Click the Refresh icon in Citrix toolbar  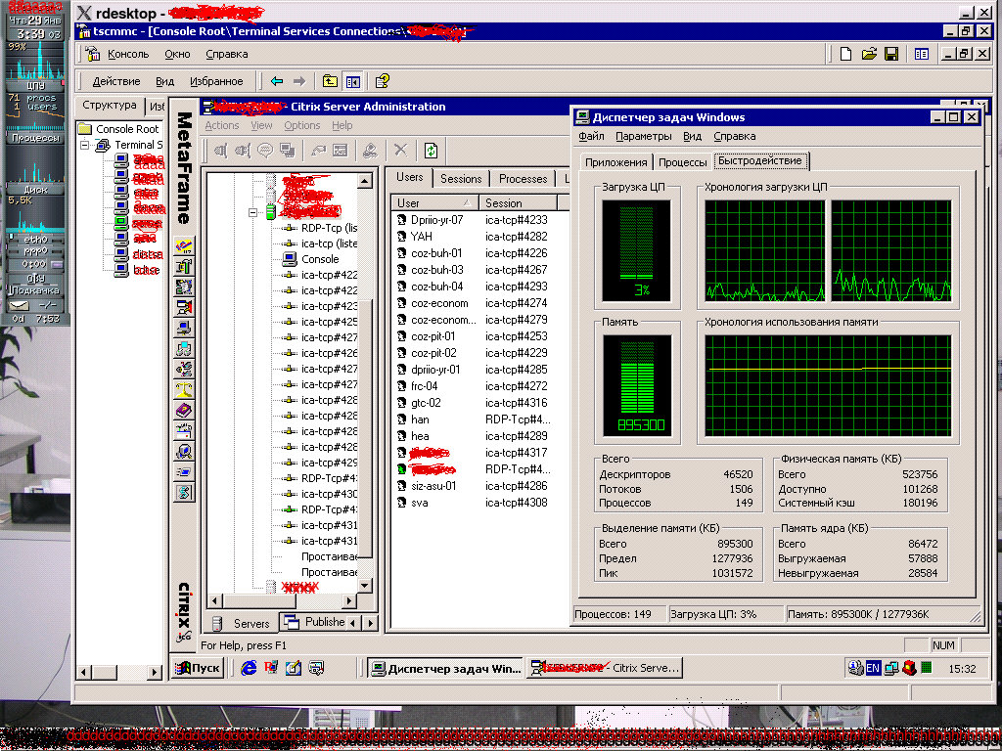click(x=431, y=151)
